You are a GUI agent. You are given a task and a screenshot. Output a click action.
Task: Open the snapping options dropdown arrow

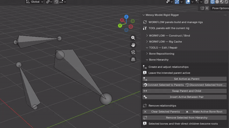point(65,2)
